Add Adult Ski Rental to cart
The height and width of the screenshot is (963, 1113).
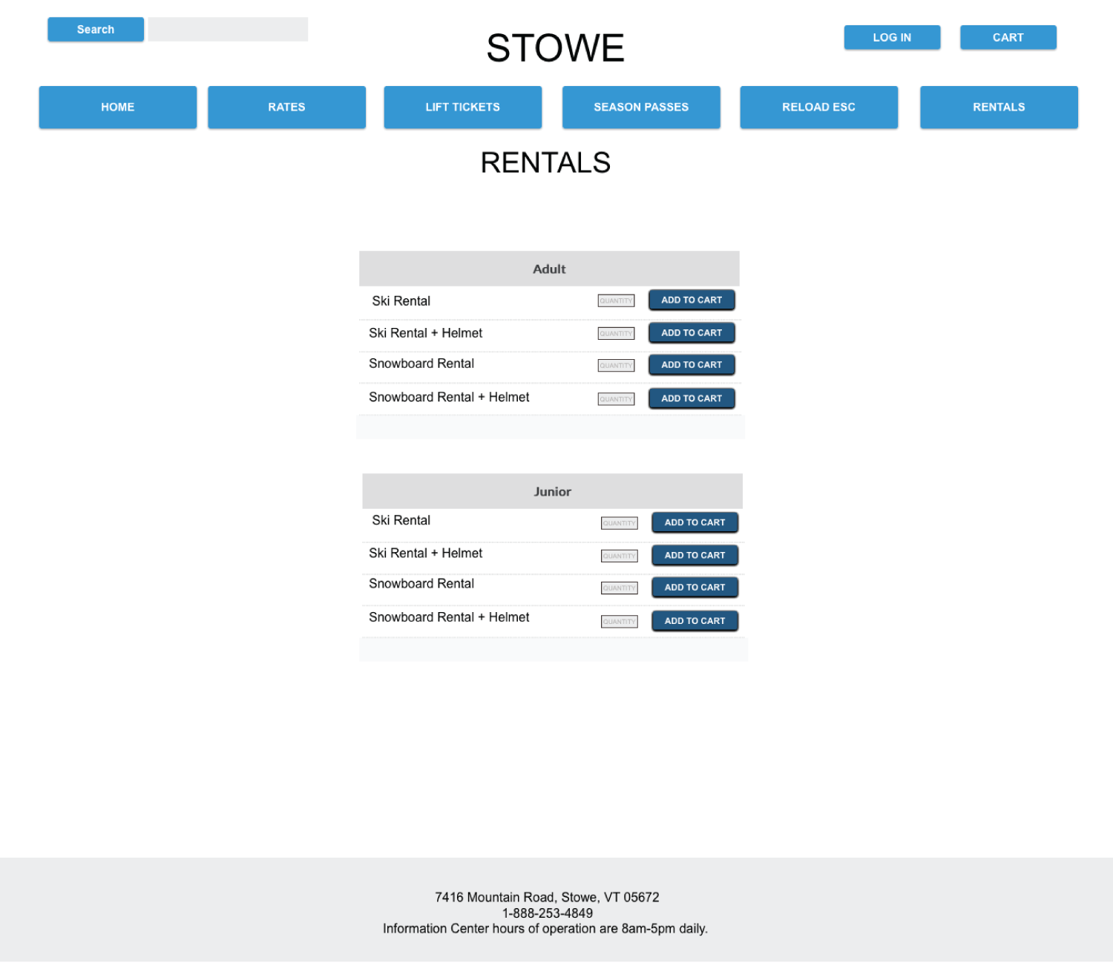click(x=692, y=300)
